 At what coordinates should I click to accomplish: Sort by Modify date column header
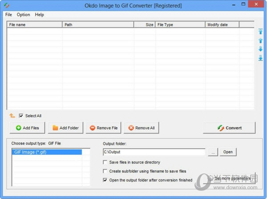coord(222,24)
